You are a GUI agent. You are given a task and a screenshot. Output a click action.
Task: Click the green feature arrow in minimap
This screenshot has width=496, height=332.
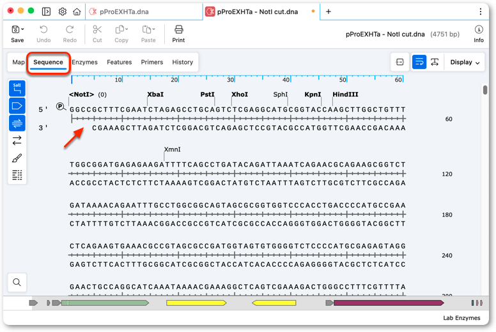pos(105,303)
